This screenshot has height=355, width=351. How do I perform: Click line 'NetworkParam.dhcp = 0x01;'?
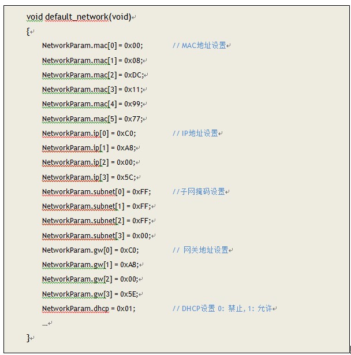[89, 309]
